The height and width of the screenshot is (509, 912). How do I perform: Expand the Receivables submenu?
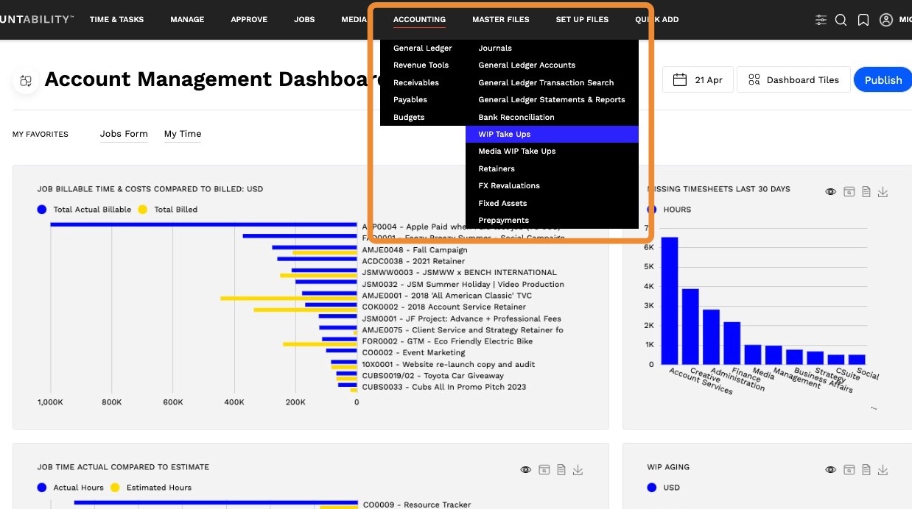coord(416,82)
